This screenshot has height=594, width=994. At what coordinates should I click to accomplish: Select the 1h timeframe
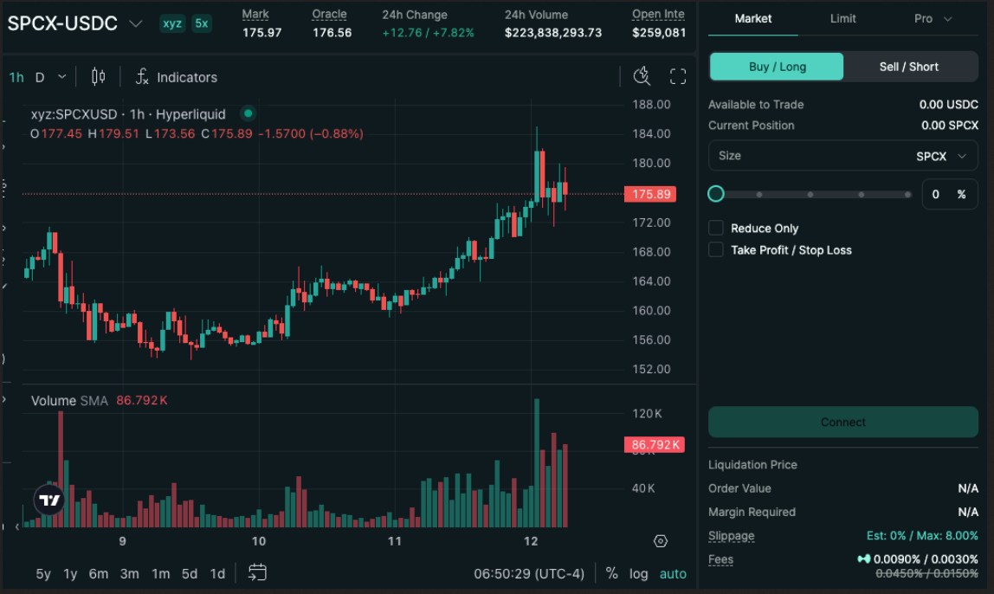(x=16, y=77)
